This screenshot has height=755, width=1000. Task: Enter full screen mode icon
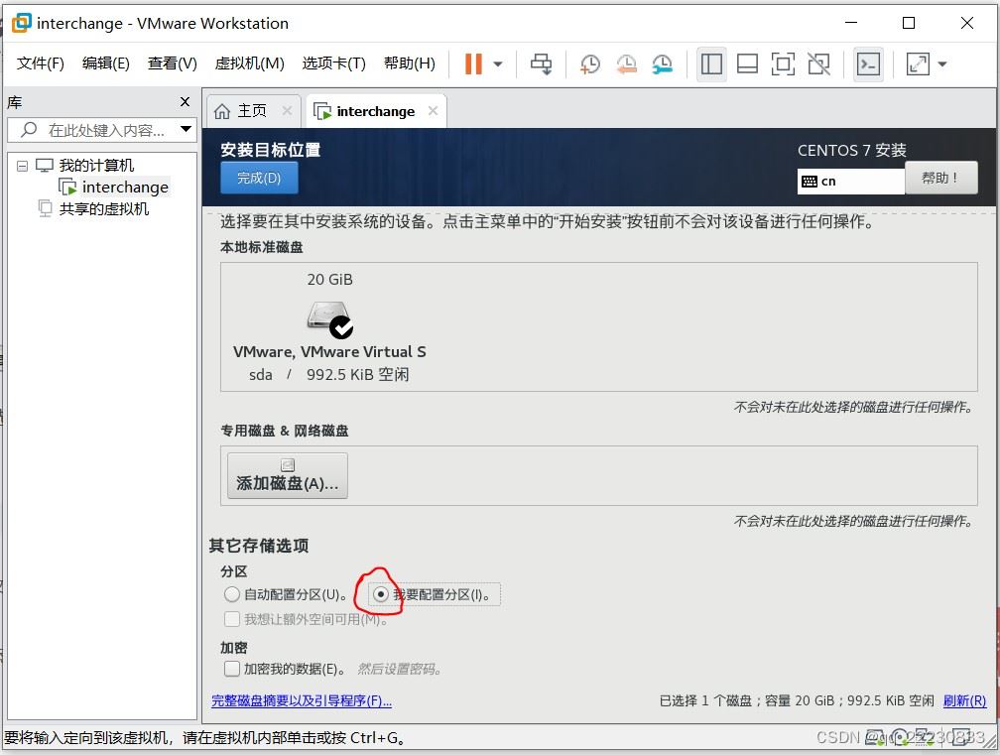click(783, 63)
